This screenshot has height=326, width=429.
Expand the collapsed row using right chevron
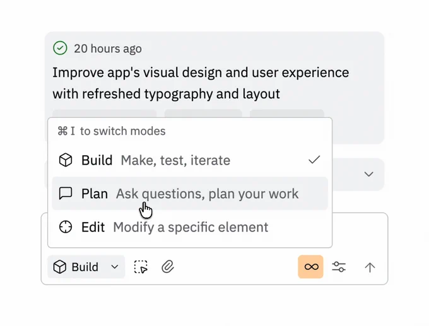coord(369,174)
